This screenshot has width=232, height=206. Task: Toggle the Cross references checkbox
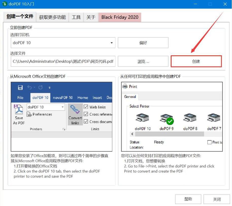tap(86, 114)
